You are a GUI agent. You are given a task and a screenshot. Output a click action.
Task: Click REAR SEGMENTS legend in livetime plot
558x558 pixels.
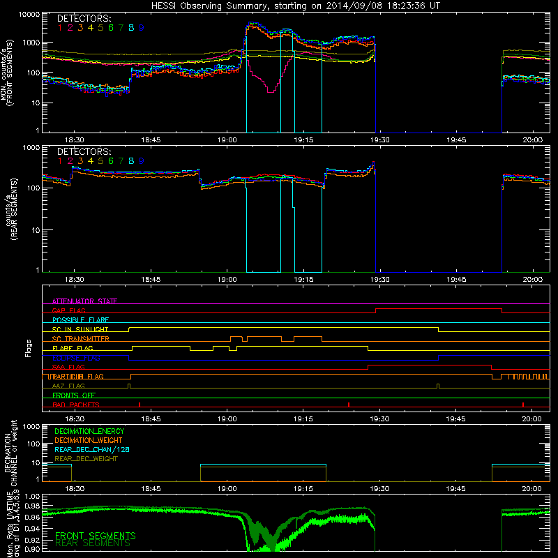coord(93,543)
